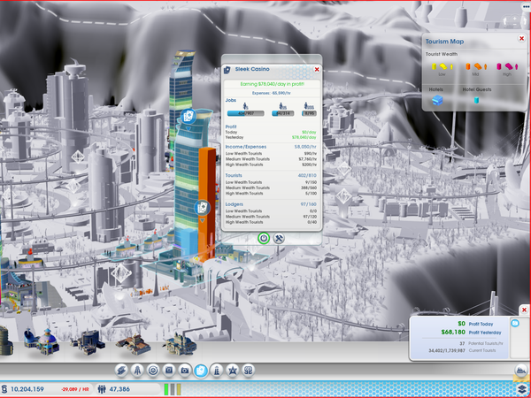This screenshot has height=398, width=531.
Task: Click the Edit Building hammer-and-wrench button
Action: [x=279, y=238]
